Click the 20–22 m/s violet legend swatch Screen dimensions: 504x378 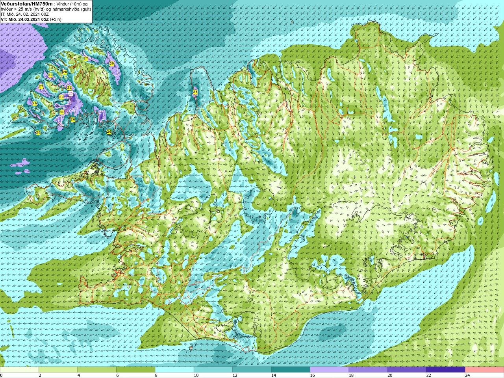[x=407, y=369]
